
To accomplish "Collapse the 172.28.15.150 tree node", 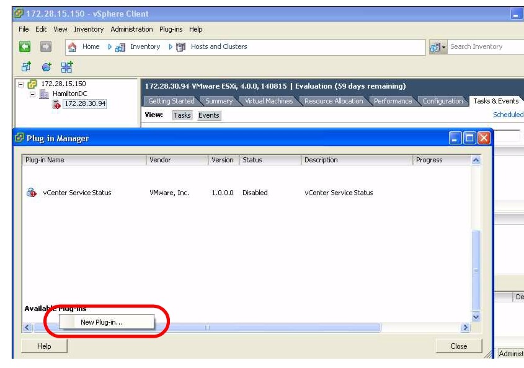I will [x=20, y=84].
